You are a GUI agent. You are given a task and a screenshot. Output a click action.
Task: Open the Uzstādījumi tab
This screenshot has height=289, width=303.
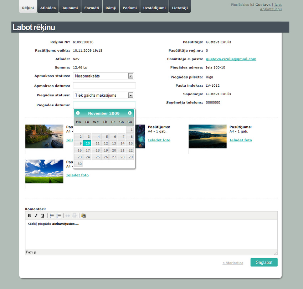pyautogui.click(x=154, y=7)
